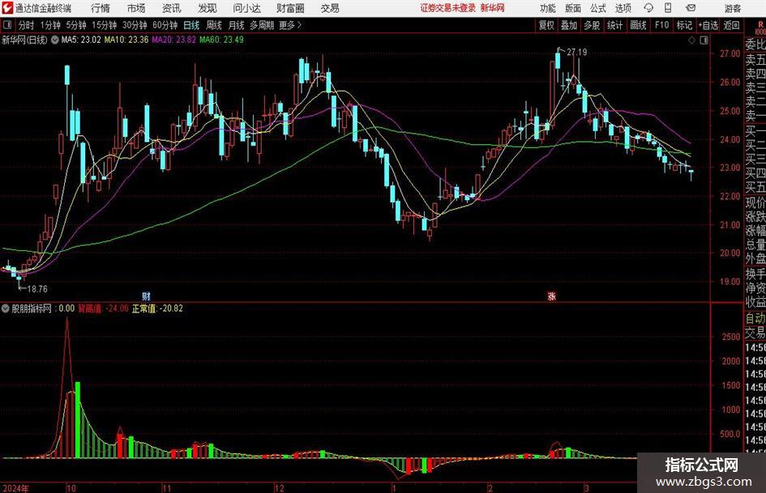Add stock with +自选 button

pyautogui.click(x=708, y=25)
